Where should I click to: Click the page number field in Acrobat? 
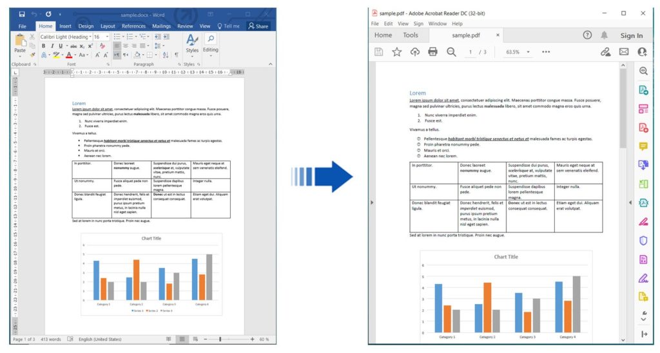tap(471, 52)
